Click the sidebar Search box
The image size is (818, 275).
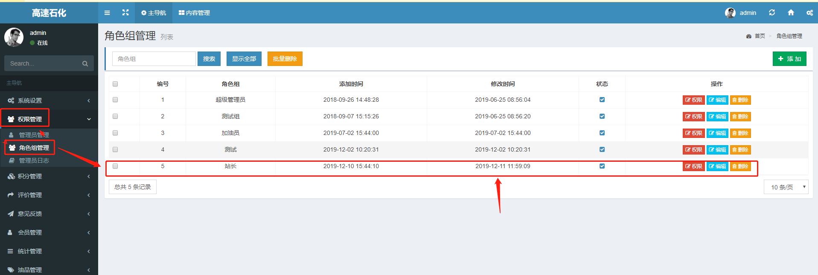point(49,63)
